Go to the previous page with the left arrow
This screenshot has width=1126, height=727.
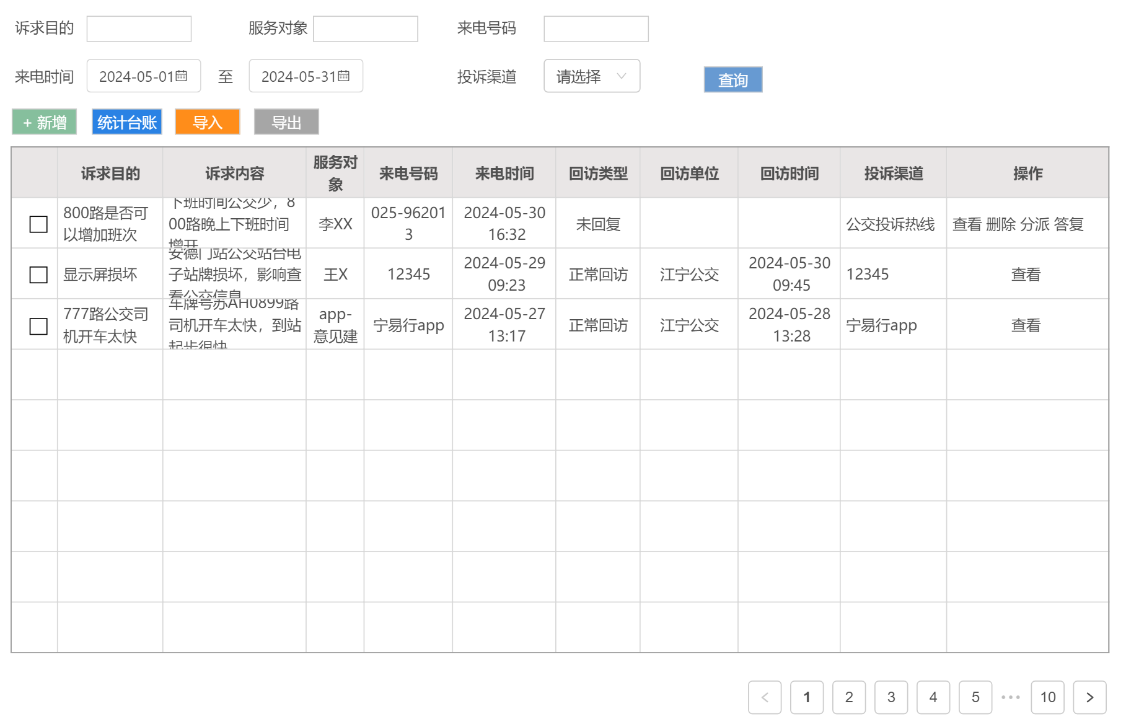tap(765, 697)
